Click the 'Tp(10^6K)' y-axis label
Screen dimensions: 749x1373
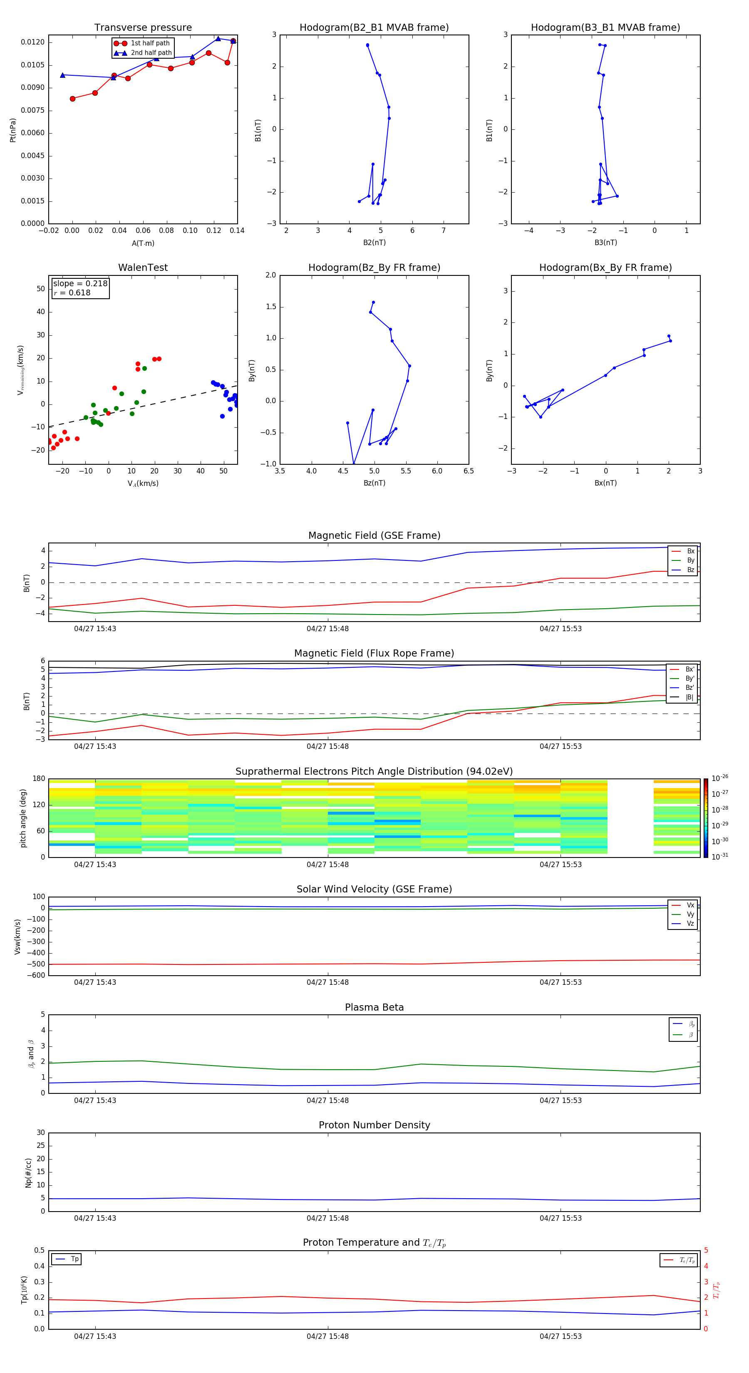point(24,1290)
